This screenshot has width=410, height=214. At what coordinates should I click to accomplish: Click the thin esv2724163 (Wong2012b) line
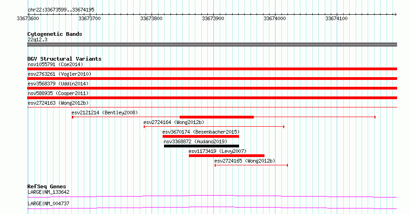tap(212, 107)
